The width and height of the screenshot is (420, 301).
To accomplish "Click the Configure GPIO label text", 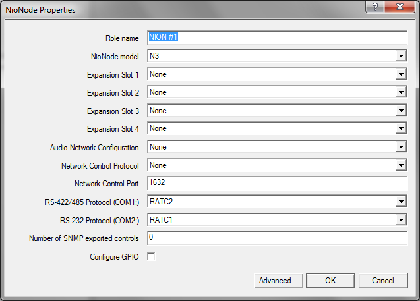I will (114, 257).
